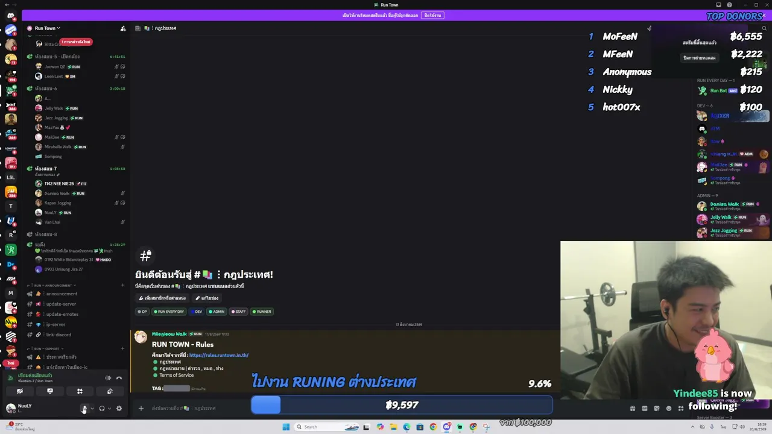The height and width of the screenshot is (434, 772).
Task: Open Google Chrome from the taskbar
Action: pyautogui.click(x=433, y=427)
